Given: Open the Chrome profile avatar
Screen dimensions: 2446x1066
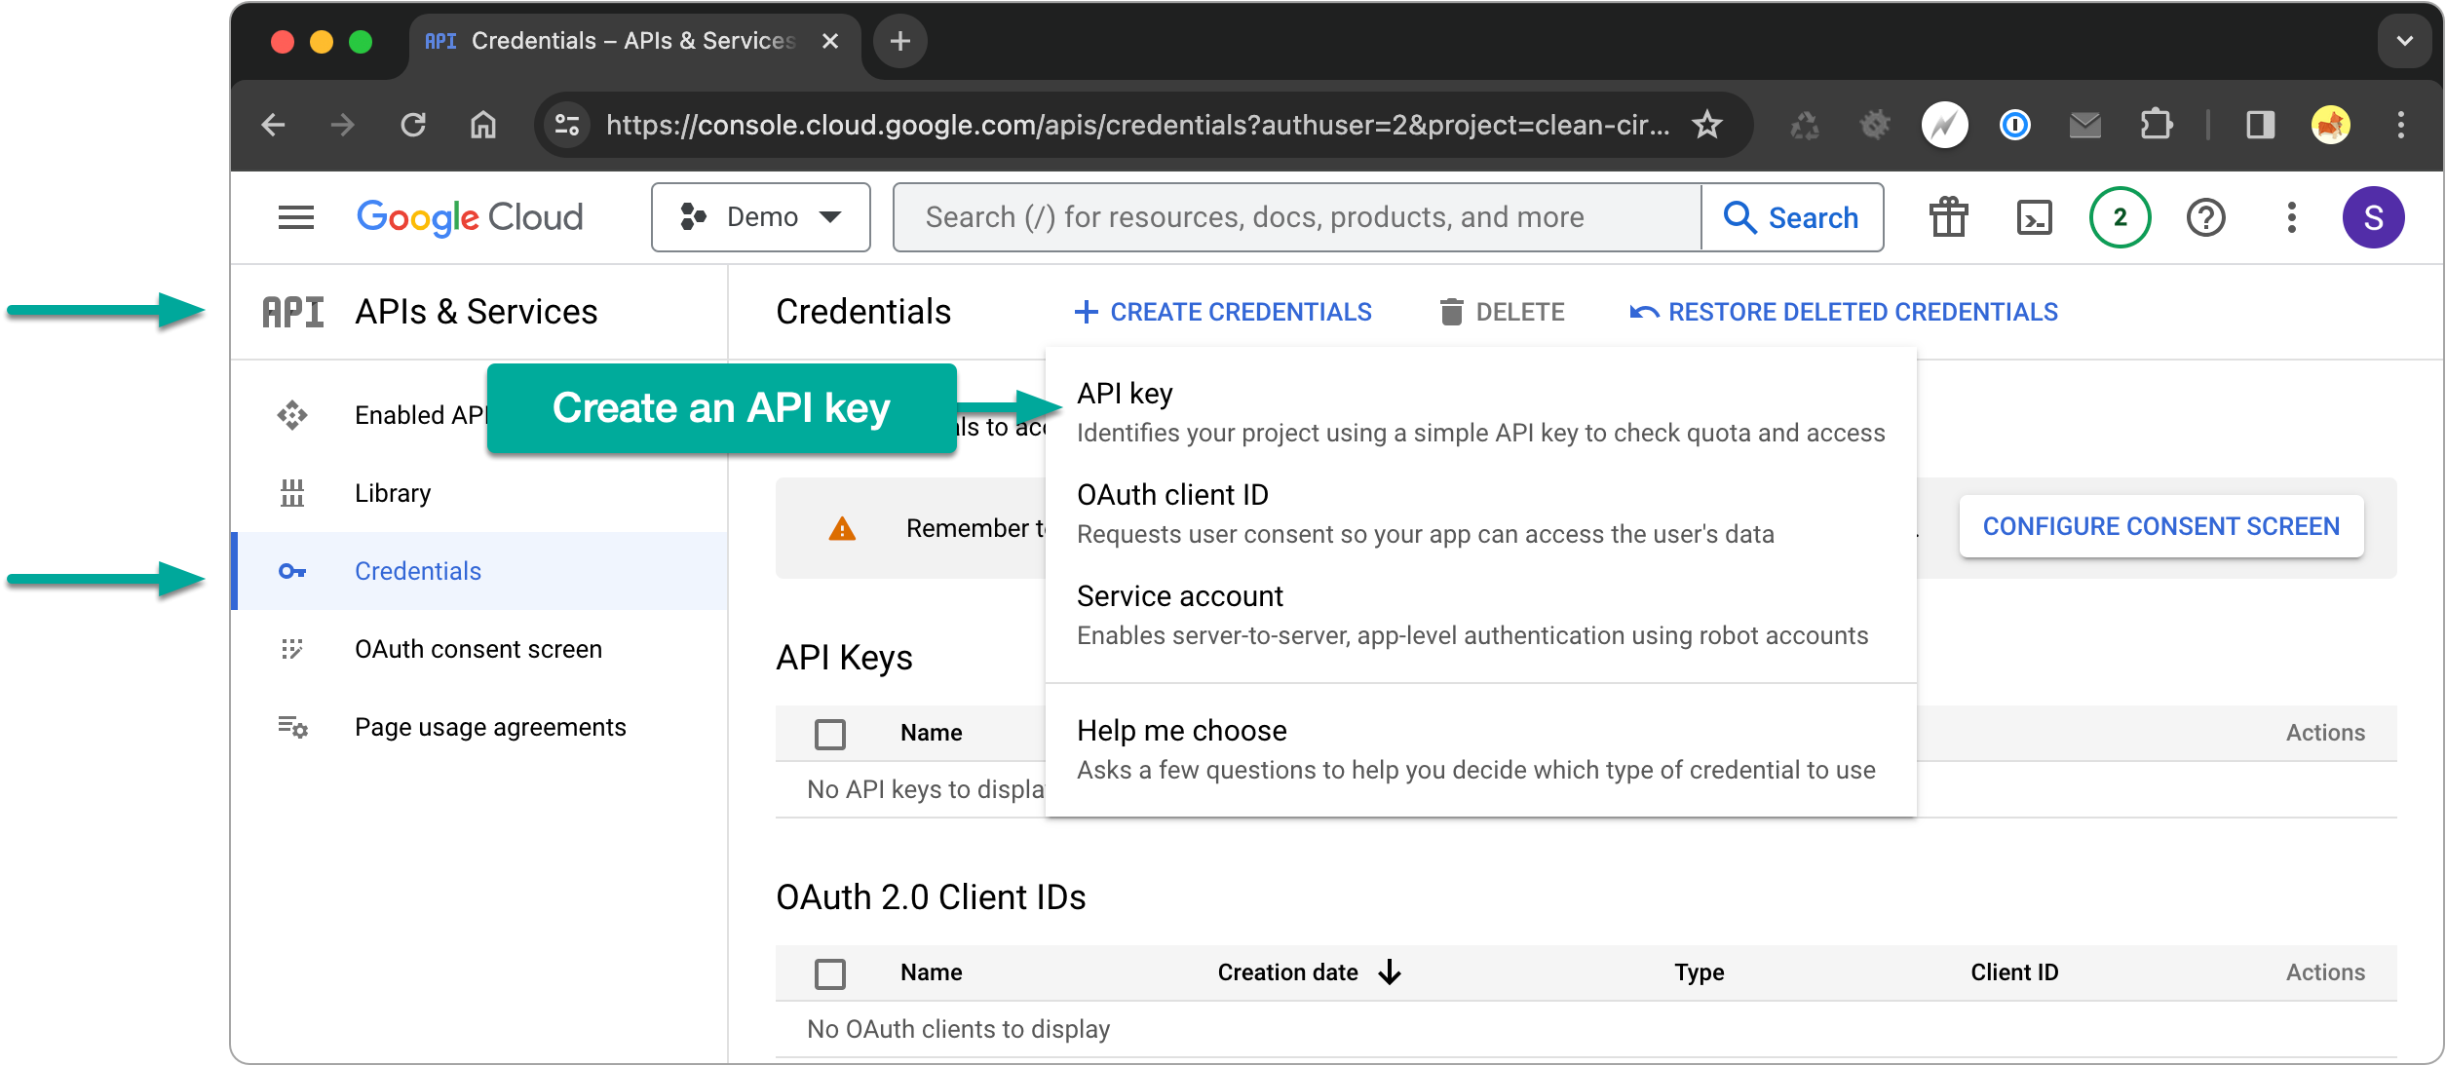Looking at the screenshot, I should (x=2330, y=125).
